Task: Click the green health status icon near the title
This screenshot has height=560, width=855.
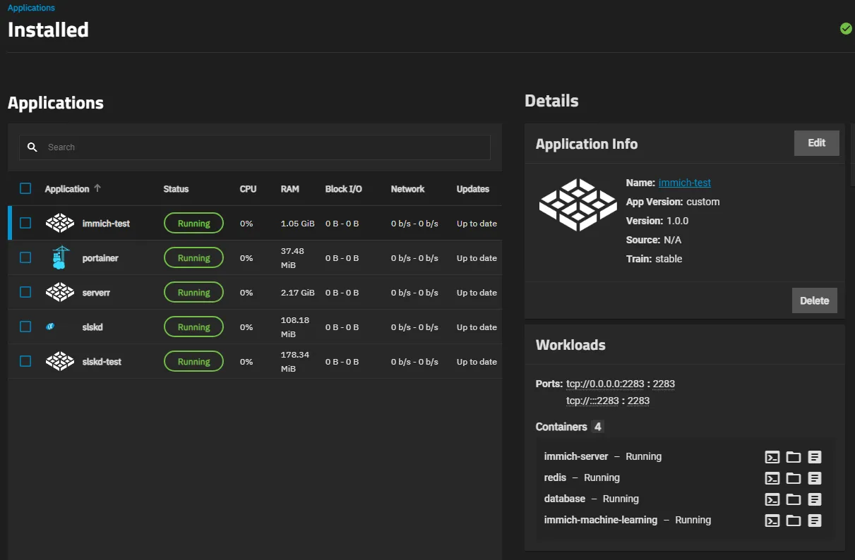Action: (x=846, y=28)
